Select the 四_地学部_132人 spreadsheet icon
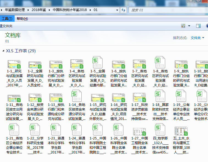 point(160,129)
